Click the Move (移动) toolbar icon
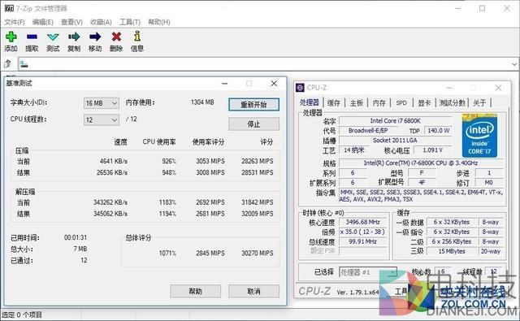This screenshot has width=520, height=321. tap(95, 37)
